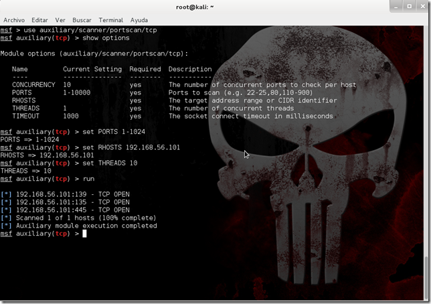Image resolution: width=431 pixels, height=304 pixels.
Task: Open the Archivo menu
Action: 14,20
